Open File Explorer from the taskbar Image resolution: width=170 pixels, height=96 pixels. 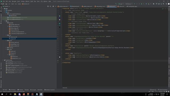coord(15,94)
